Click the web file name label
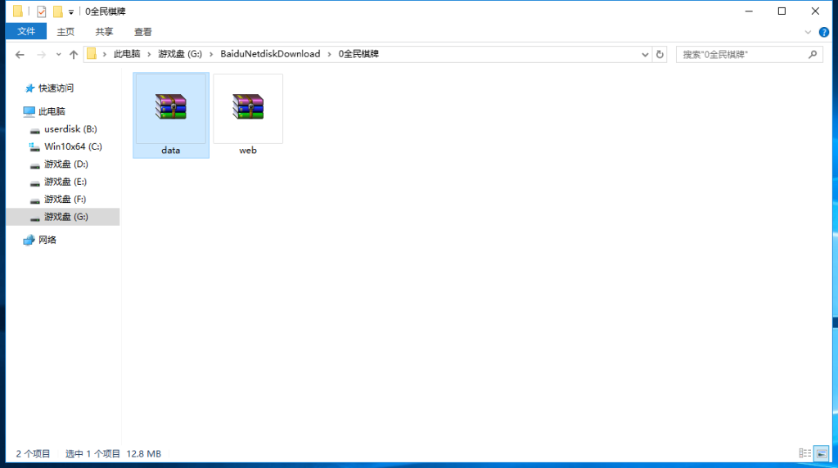Viewport: 838px width, 468px height. click(x=248, y=150)
